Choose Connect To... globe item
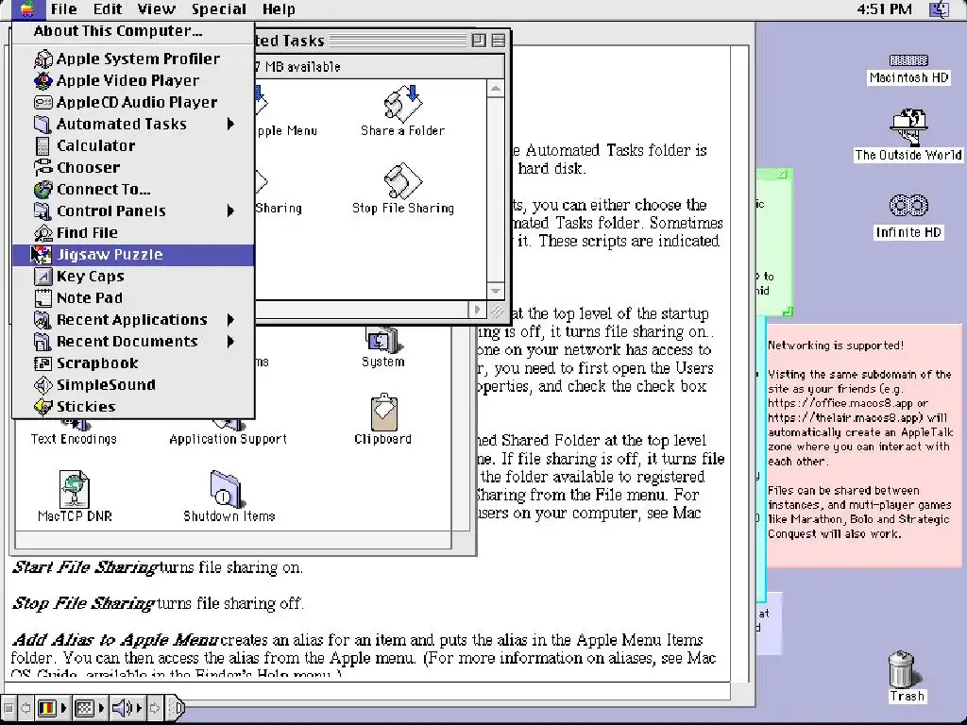The width and height of the screenshot is (967, 725). click(x=133, y=189)
